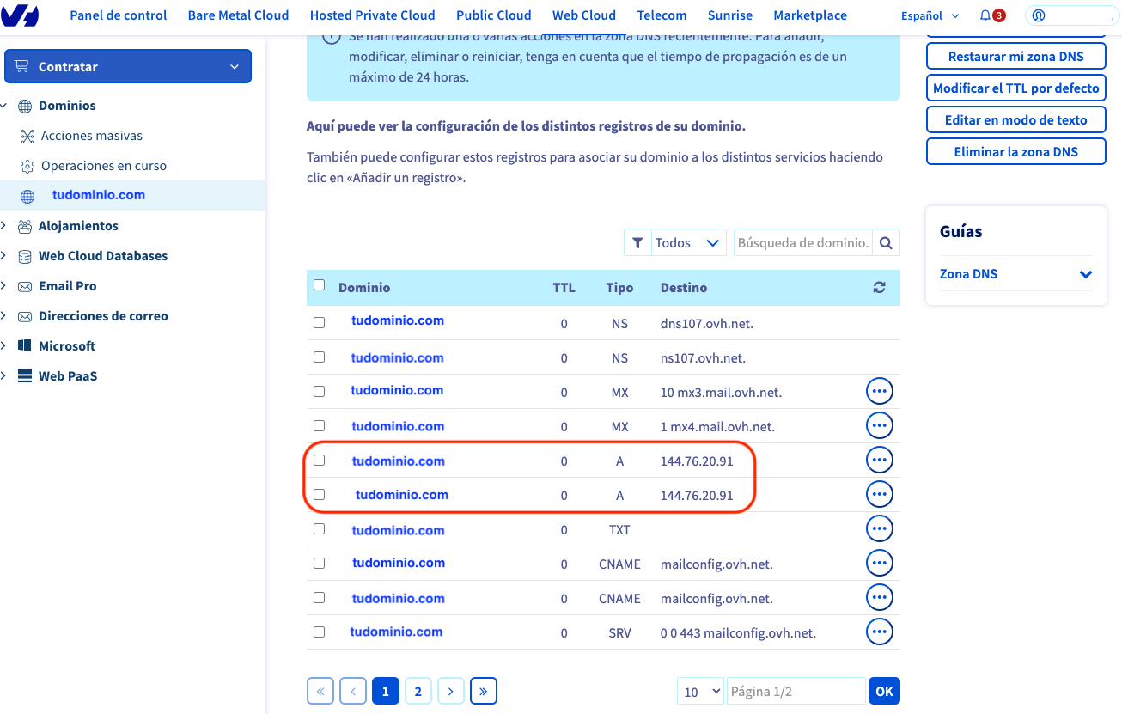The image size is (1122, 714).
Task: Click the refresh icon in table header
Action: pyautogui.click(x=879, y=288)
